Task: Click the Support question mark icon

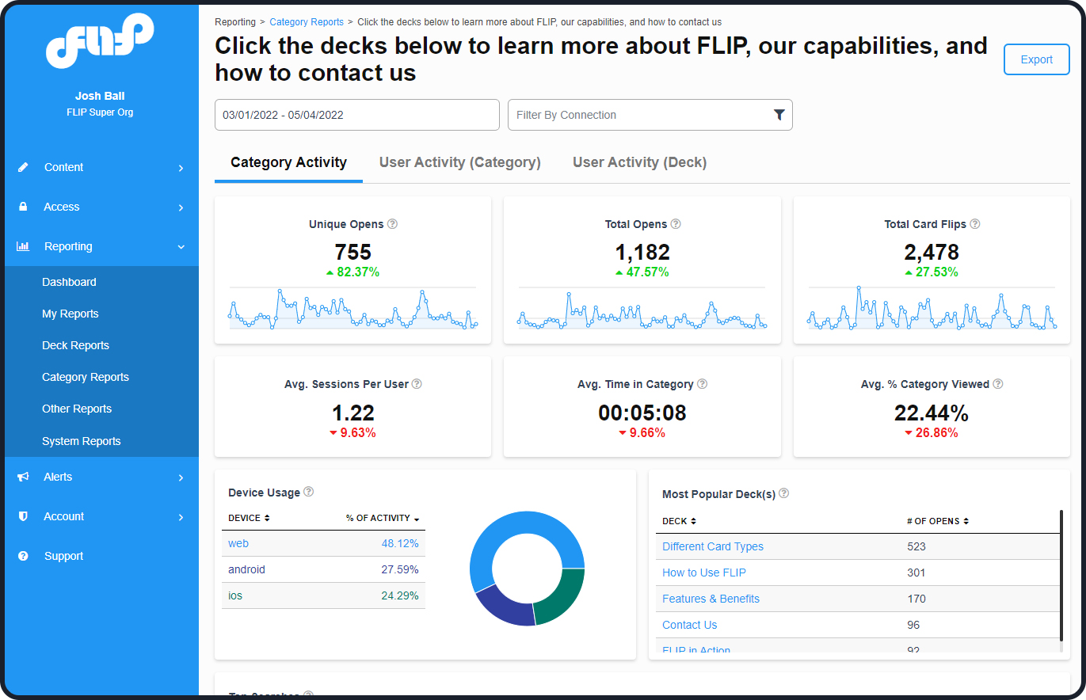Action: 23,556
